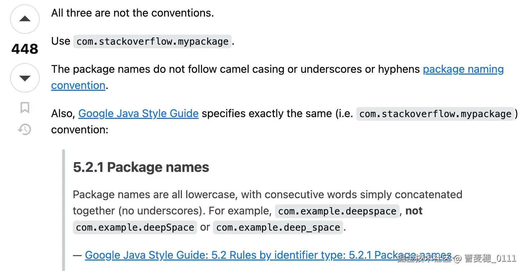This screenshot has height=271, width=524.
Task: Click the bold word "not" in the quote
Action: click(414, 211)
